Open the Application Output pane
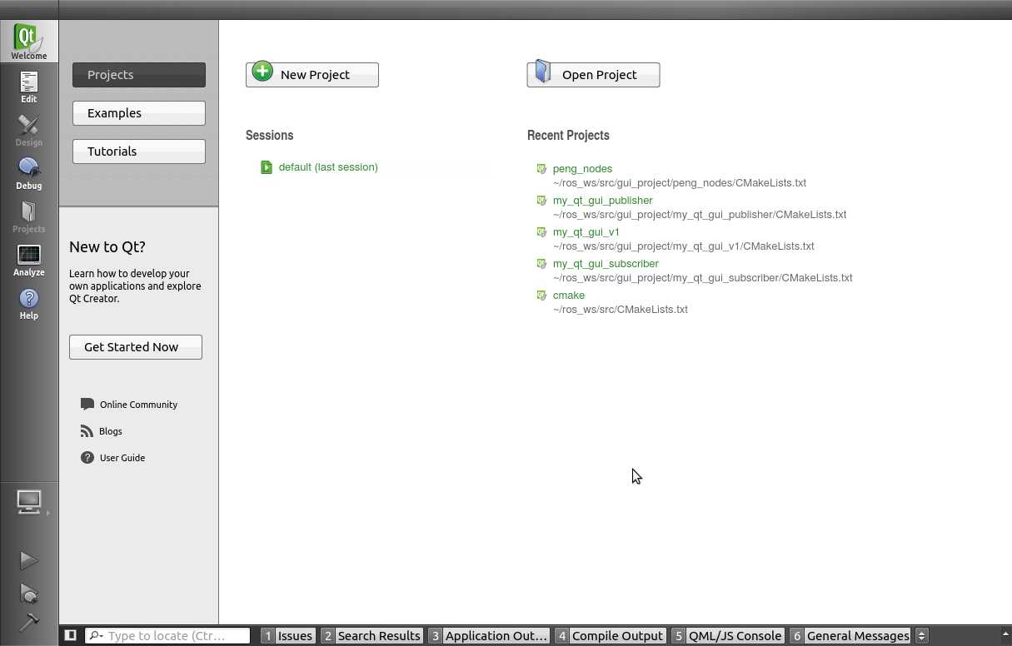This screenshot has height=646, width=1012. pos(489,635)
